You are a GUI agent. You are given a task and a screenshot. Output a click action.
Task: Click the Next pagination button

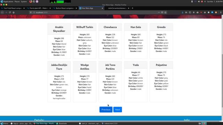(x=117, y=110)
